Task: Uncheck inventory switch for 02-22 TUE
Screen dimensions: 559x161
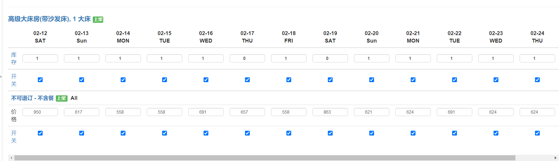Action: tap(455, 80)
